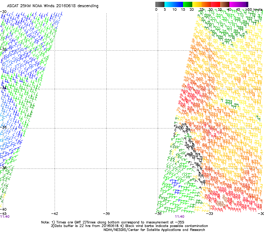Image resolution: width=264 pixels, height=232 pixels.
Task: Click the '-39' longitude axis label
Action: tap(106, 214)
